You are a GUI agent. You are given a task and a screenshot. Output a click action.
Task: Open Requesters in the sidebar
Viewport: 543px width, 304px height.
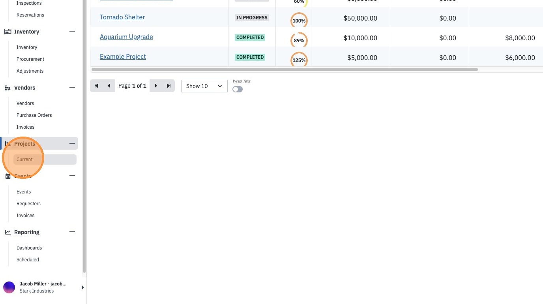[x=28, y=204]
